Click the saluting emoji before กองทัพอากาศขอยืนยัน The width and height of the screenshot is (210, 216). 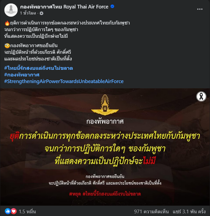pos(7,46)
